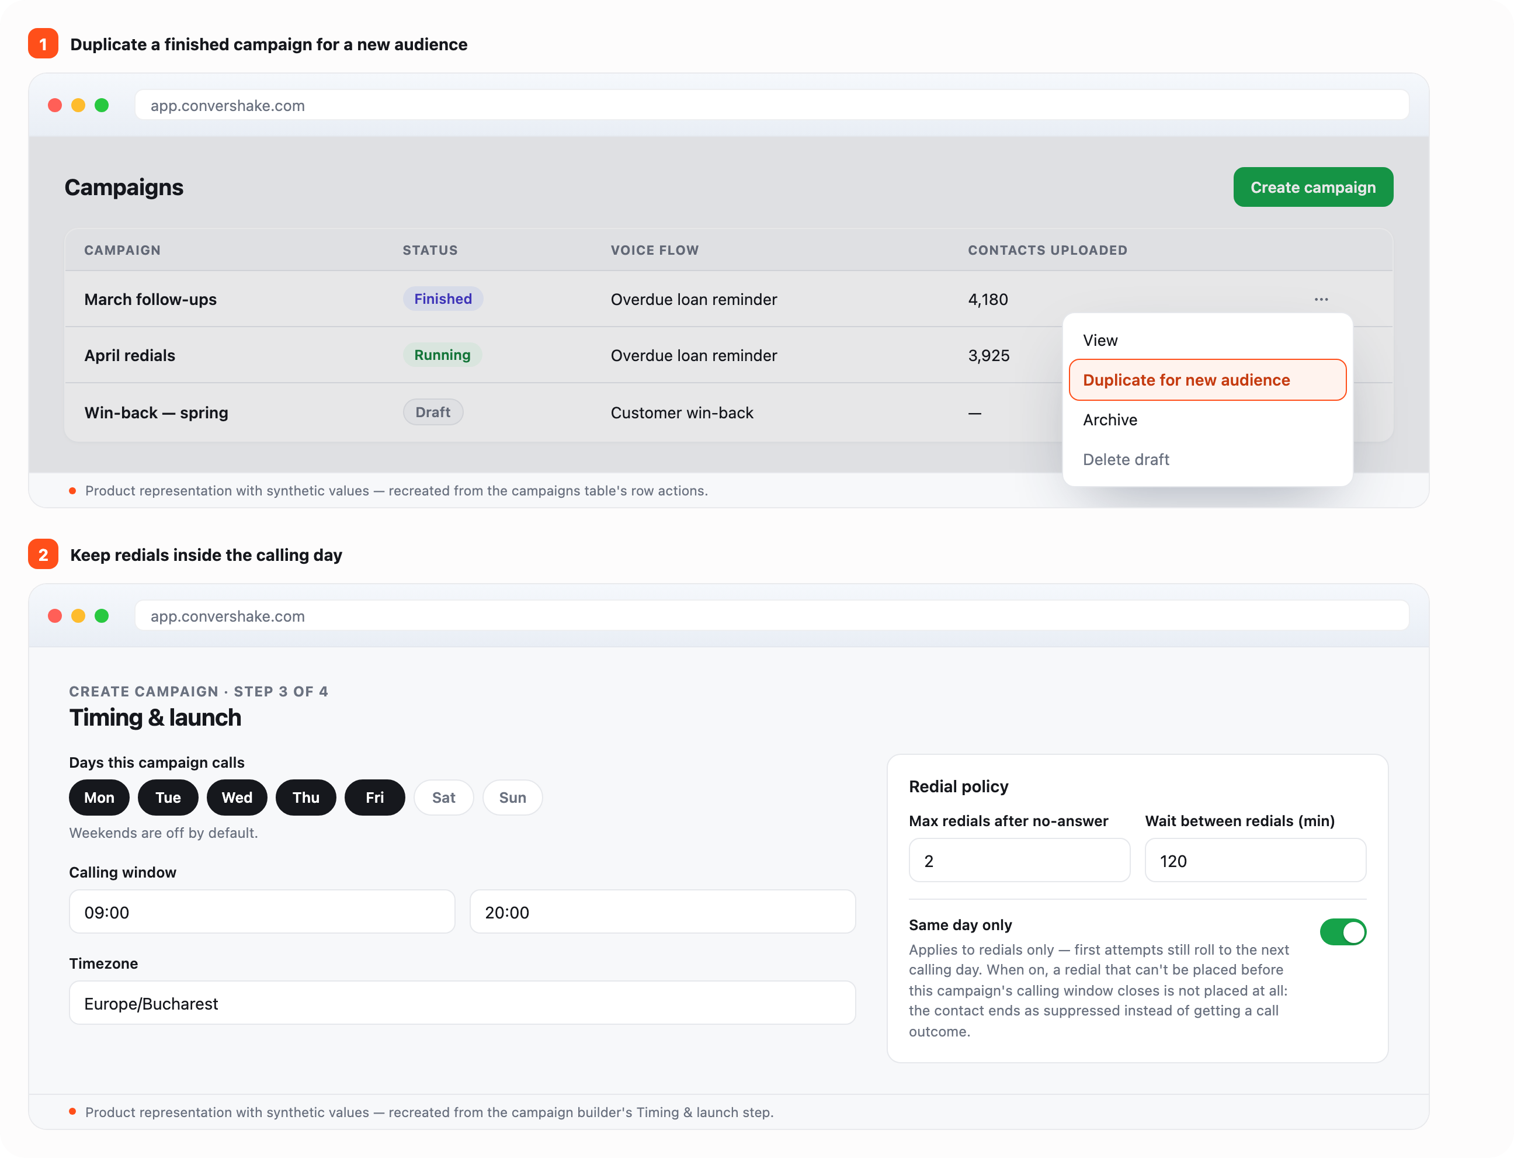Click Wait between redials field showing 120

tap(1255, 860)
